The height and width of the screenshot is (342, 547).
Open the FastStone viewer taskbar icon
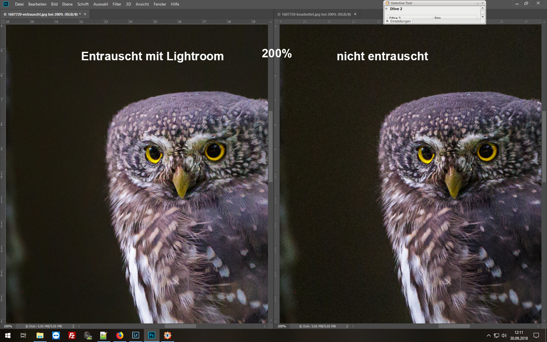coord(167,335)
